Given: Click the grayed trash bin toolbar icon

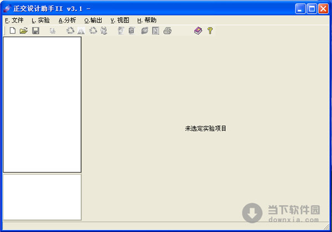Looking at the screenshot, I should point(104,31).
